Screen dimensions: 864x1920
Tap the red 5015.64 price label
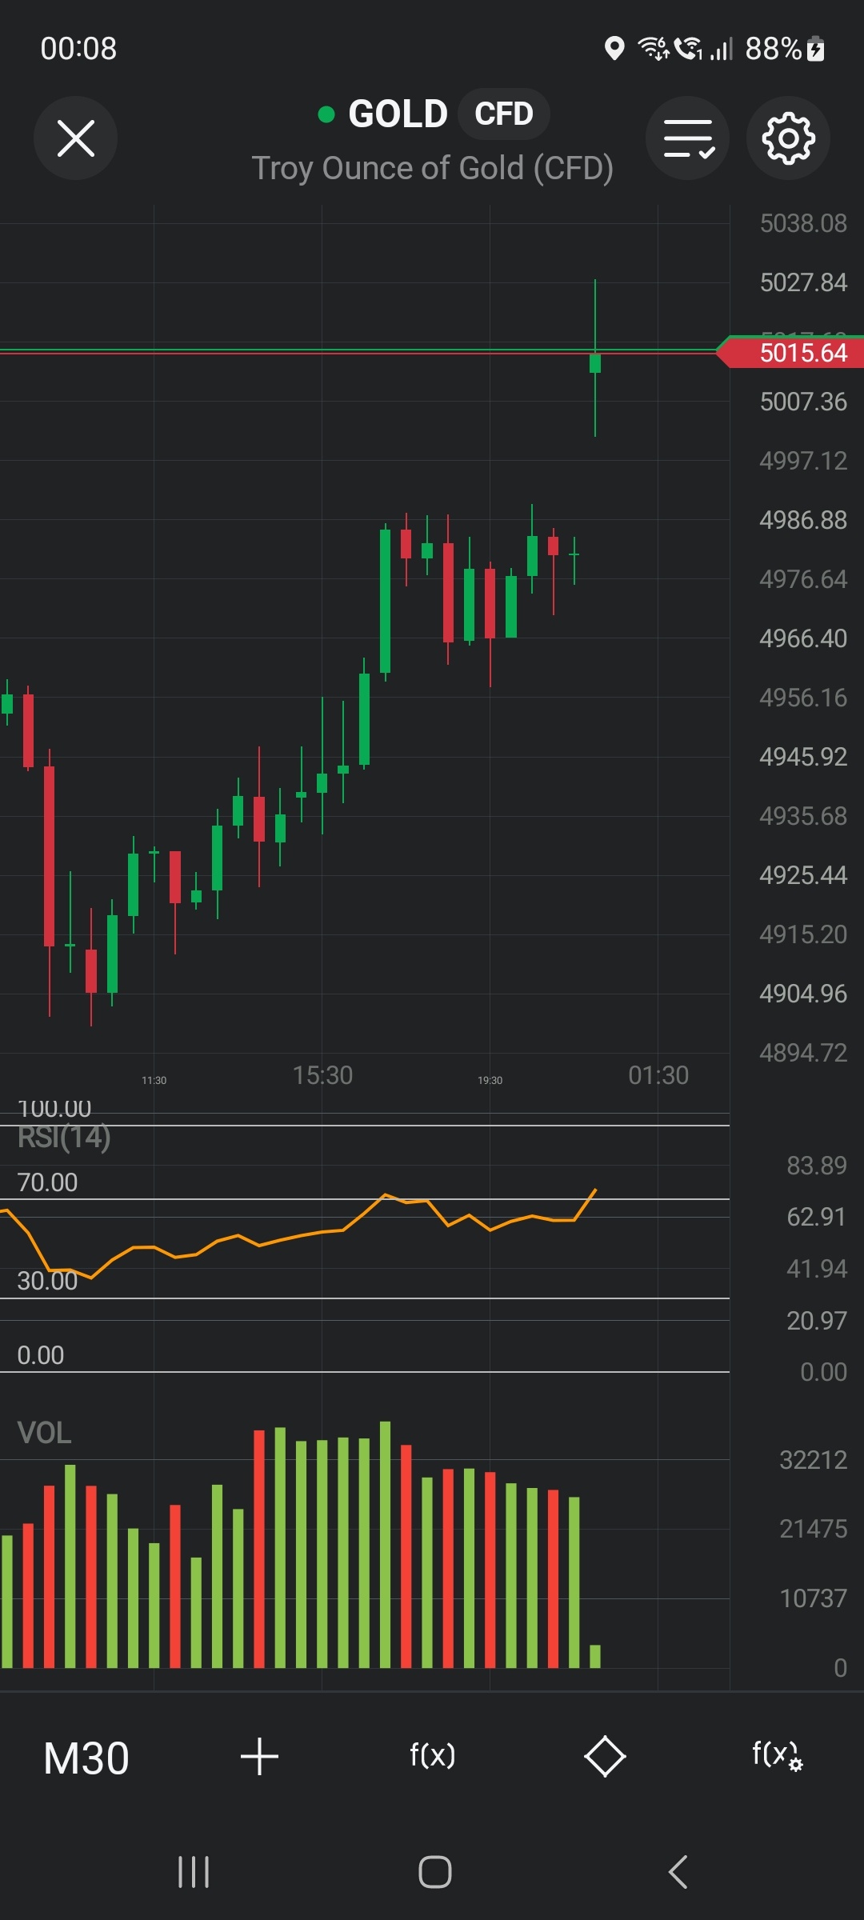(802, 353)
